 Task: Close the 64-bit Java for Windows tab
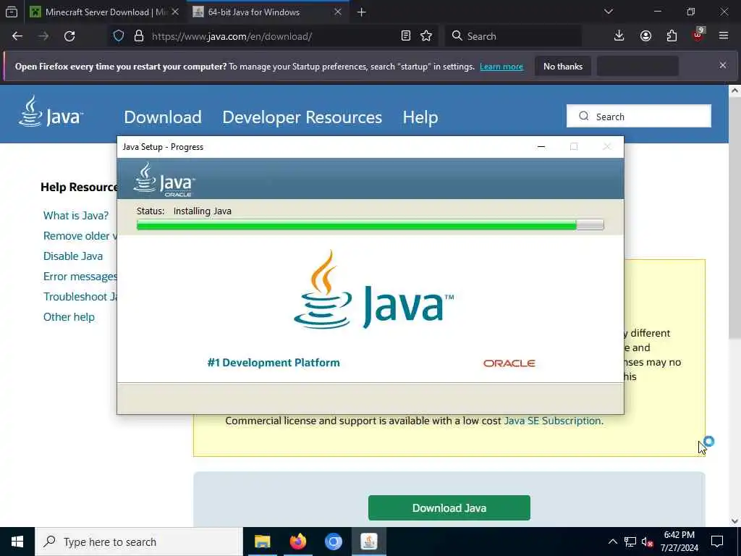[x=338, y=12]
